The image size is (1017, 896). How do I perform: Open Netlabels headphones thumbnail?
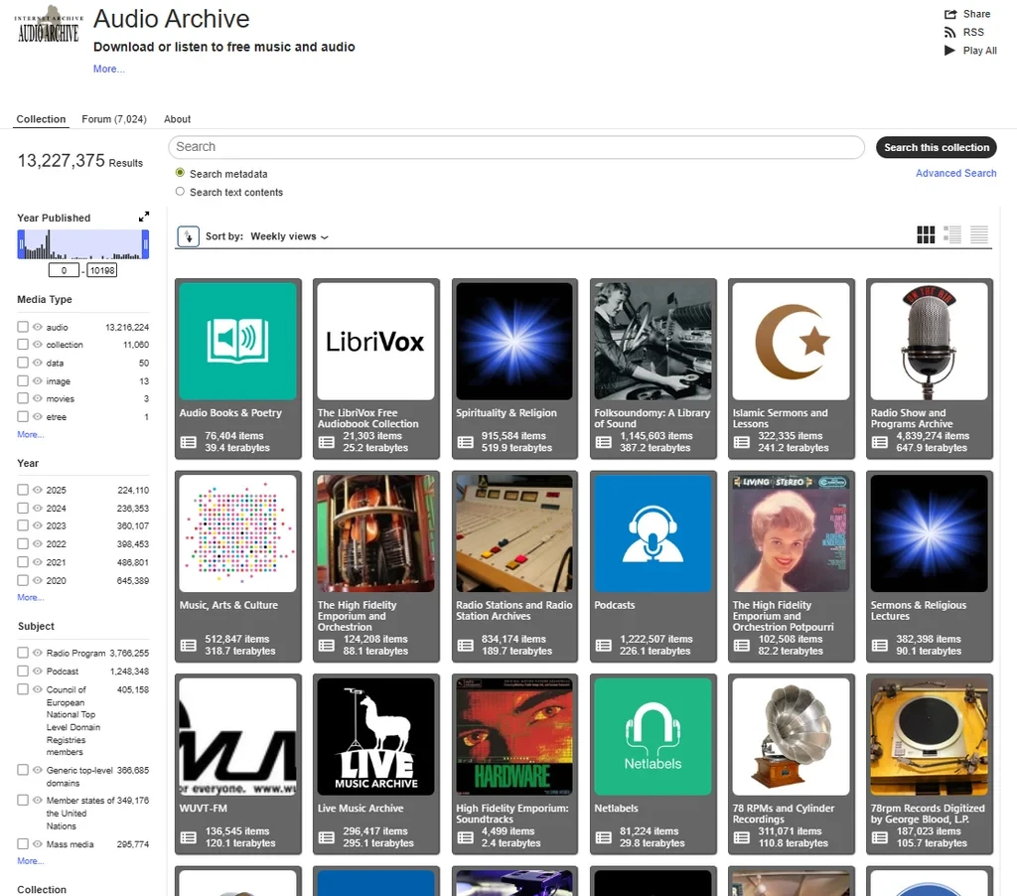pos(653,736)
